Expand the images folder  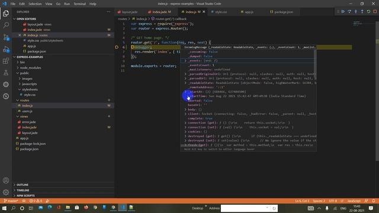point(20,79)
